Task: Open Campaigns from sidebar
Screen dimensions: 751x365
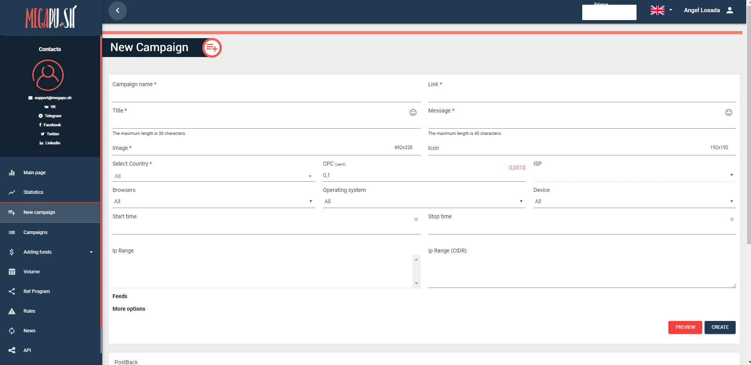Action: (35, 232)
